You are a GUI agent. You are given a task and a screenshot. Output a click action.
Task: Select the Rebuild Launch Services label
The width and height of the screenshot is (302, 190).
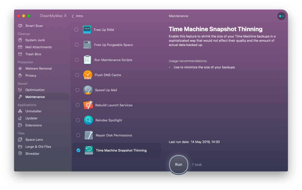click(x=114, y=105)
